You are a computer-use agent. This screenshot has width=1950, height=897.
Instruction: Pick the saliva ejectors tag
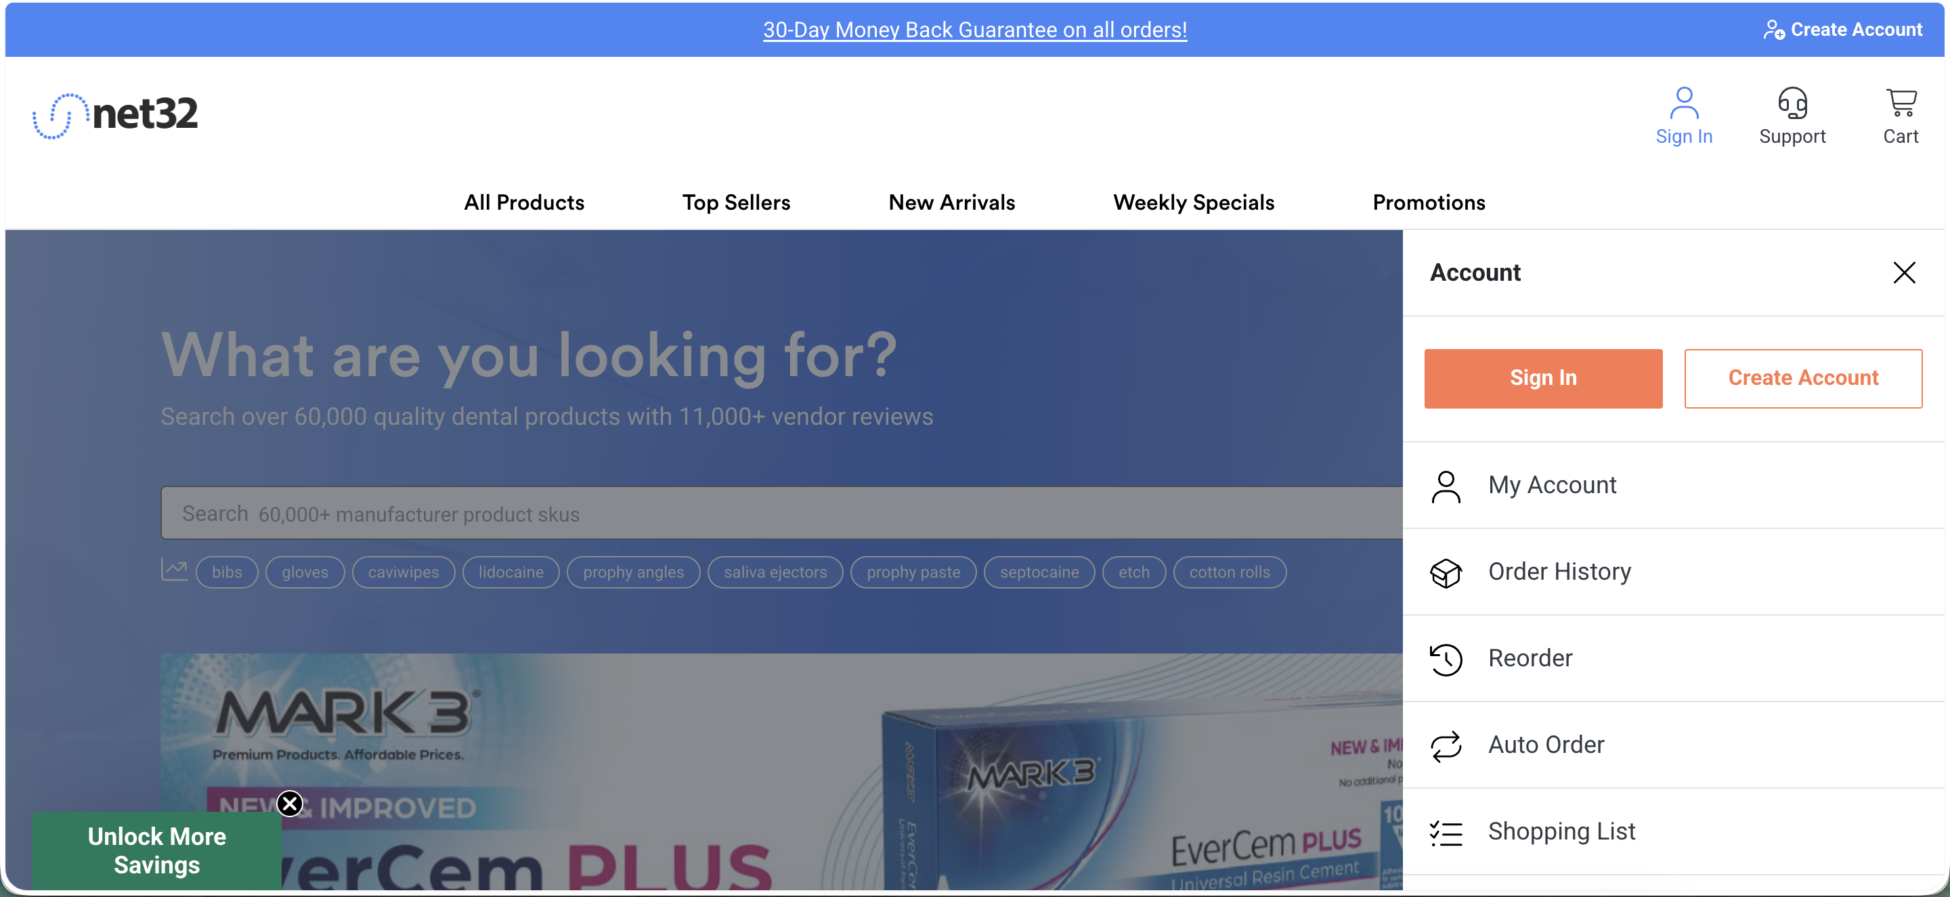coord(775,572)
